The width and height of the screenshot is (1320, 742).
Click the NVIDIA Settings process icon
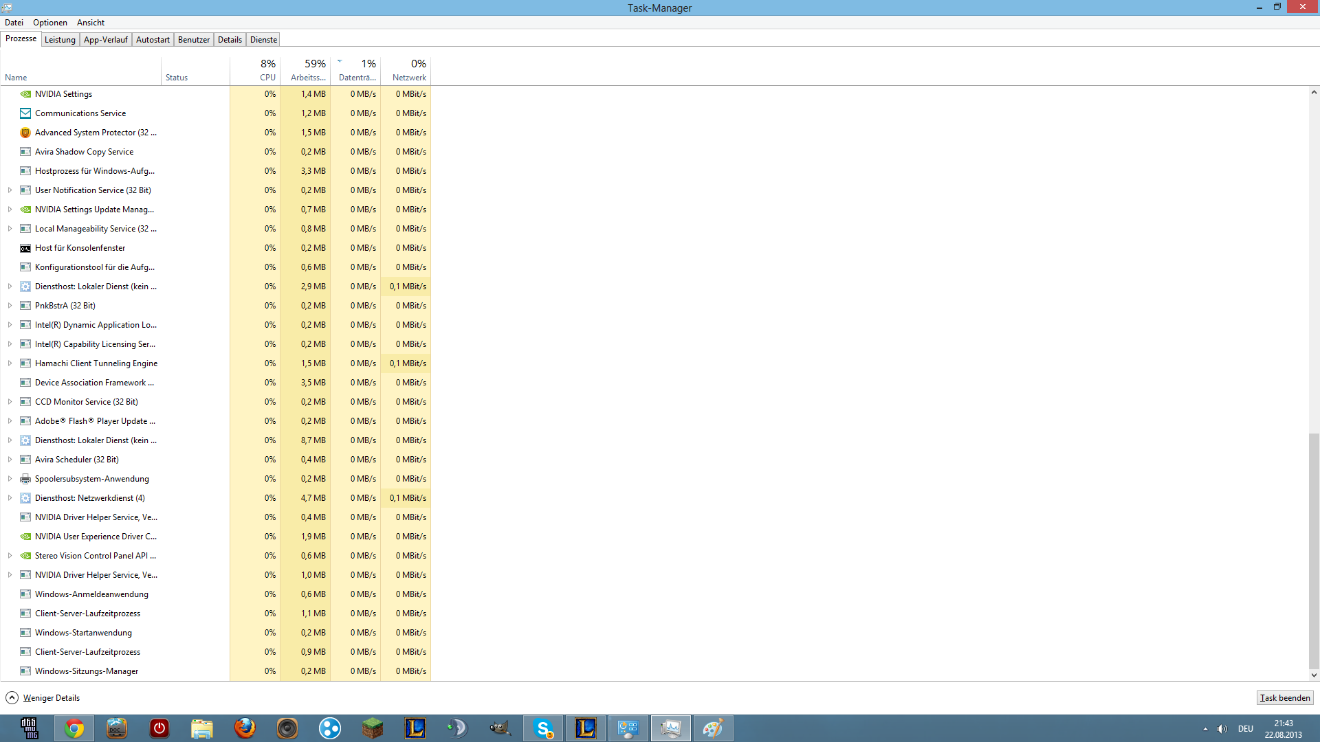(x=25, y=94)
